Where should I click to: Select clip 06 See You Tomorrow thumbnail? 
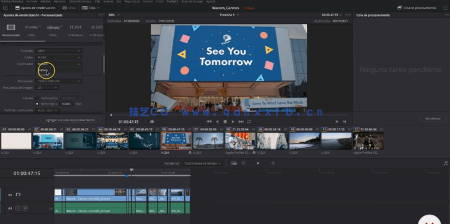[176, 141]
